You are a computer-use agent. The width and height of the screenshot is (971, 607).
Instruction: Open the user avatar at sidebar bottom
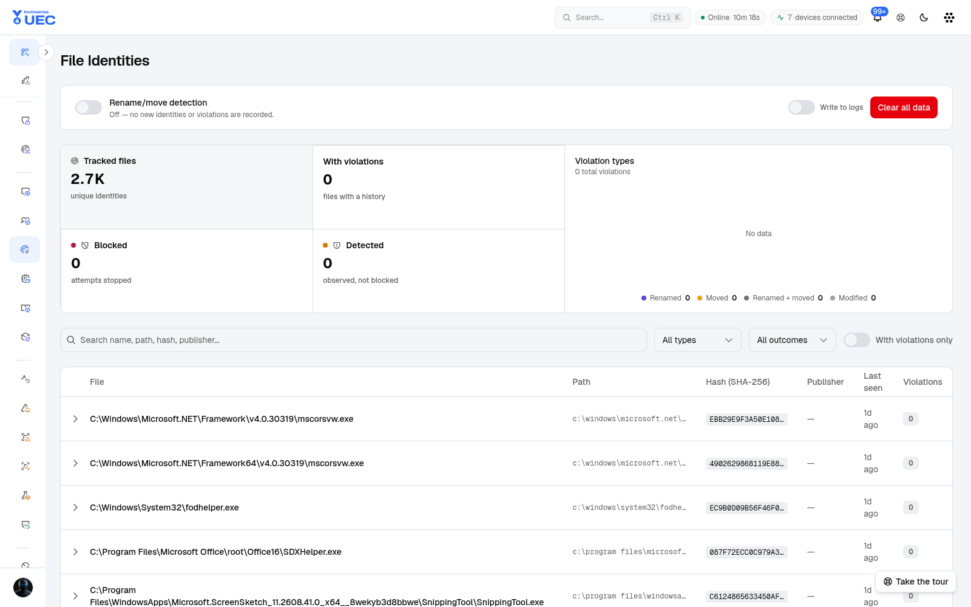[x=23, y=588]
